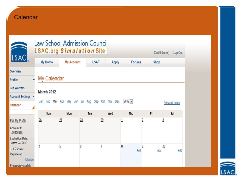
Task: Click the Wed column header
Action: [110, 113]
